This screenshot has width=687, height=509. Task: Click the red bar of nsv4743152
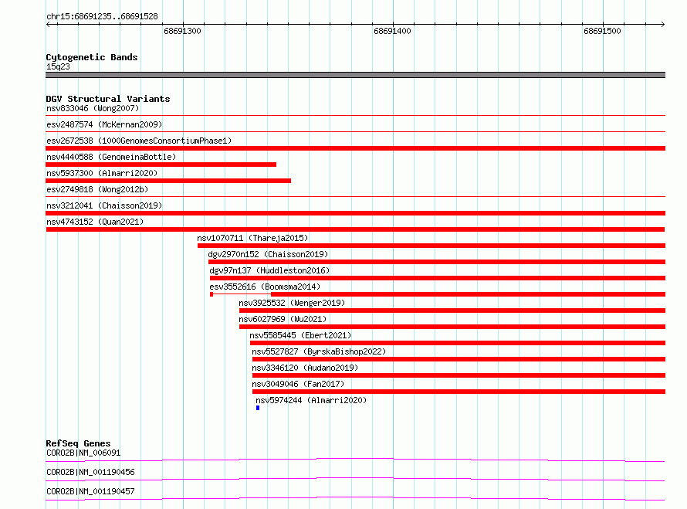355,229
